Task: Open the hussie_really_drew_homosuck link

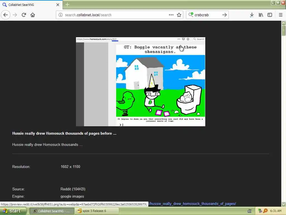Action: 192,204
